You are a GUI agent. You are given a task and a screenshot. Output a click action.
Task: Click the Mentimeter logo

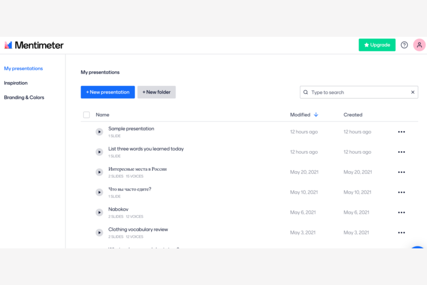click(34, 45)
